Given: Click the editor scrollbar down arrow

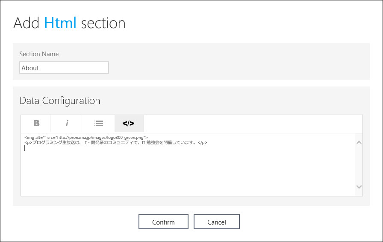Looking at the screenshot, I should click(359, 187).
